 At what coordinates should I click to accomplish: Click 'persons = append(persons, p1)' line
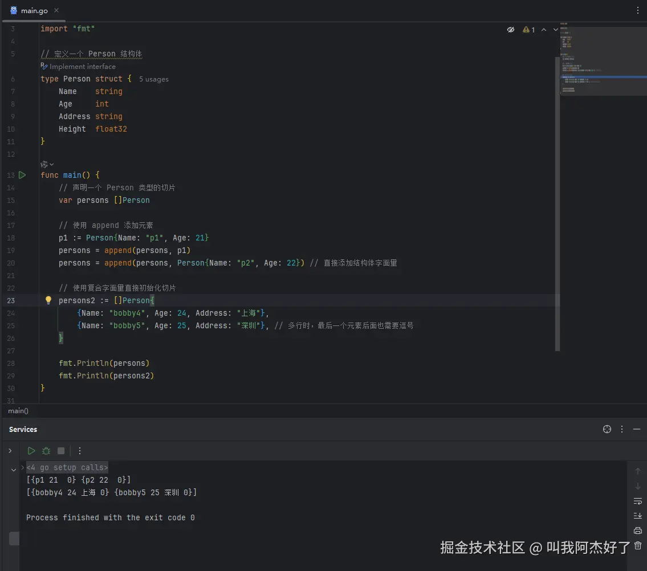point(125,250)
